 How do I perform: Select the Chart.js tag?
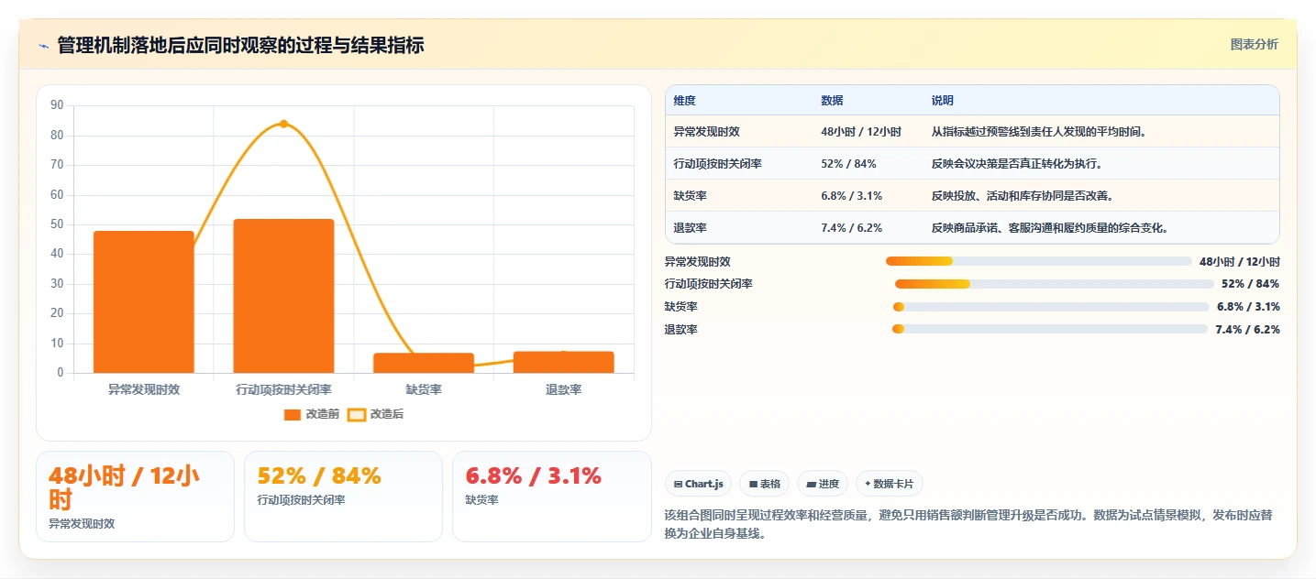[x=698, y=484]
